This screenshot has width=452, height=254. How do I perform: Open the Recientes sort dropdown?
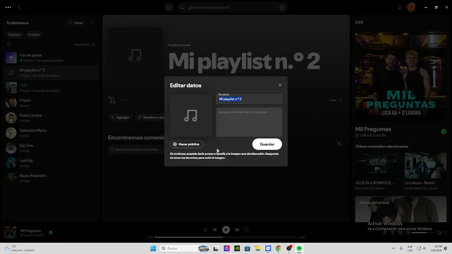[85, 45]
